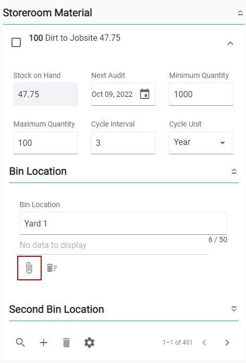Click the Bin Location Yard 1 field
The width and height of the screenshot is (246, 363).
124,223
